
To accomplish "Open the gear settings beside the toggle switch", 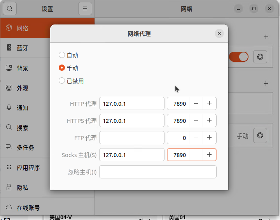I will [260, 57].
